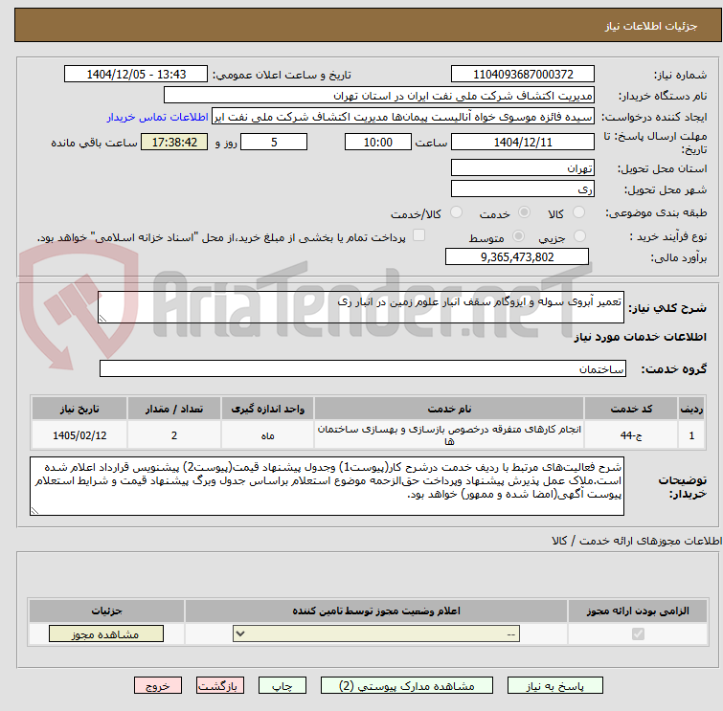Viewport: 723px width, 711px height.
Task: Click the چاپ print button
Action: click(282, 686)
